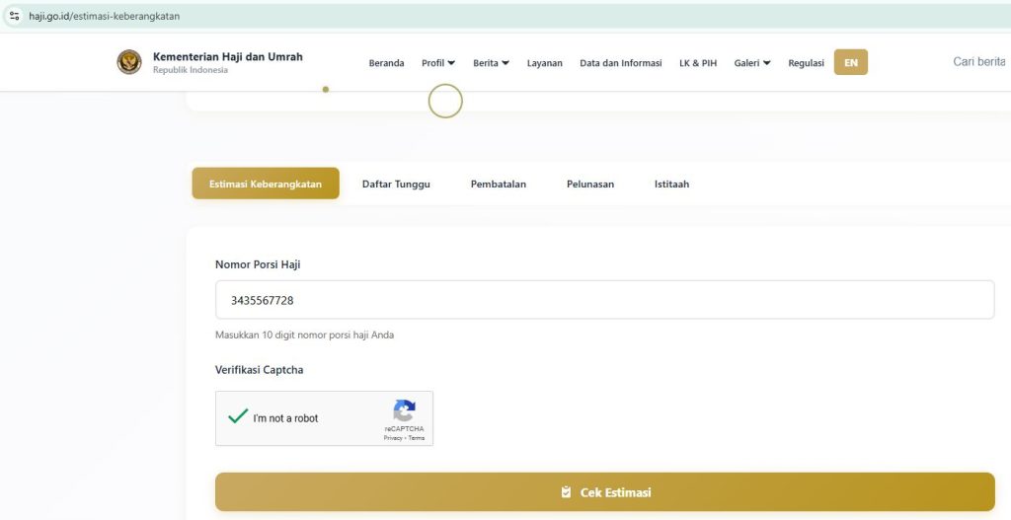Click the Kementerian Haji dan Umrah emblem logo
1011x520 pixels.
click(x=129, y=62)
